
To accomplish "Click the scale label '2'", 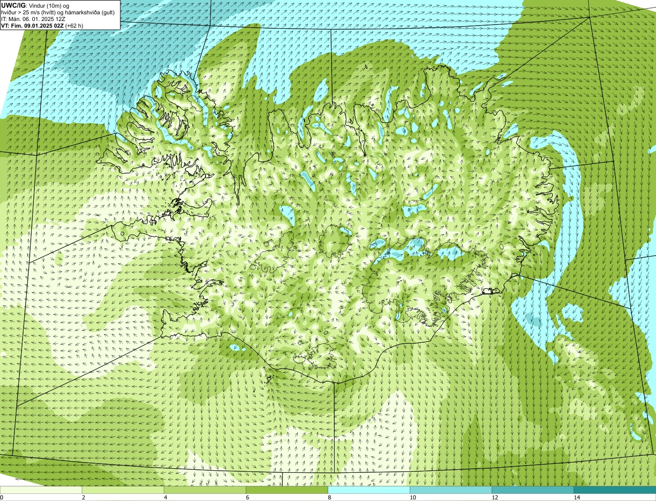I will tap(83, 497).
